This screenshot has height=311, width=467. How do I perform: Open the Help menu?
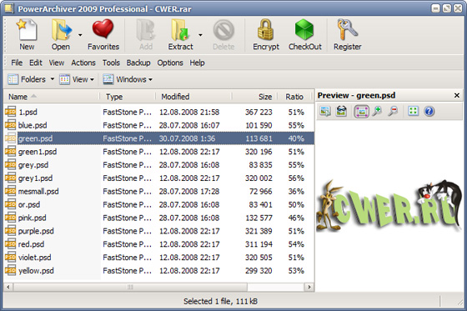point(197,63)
